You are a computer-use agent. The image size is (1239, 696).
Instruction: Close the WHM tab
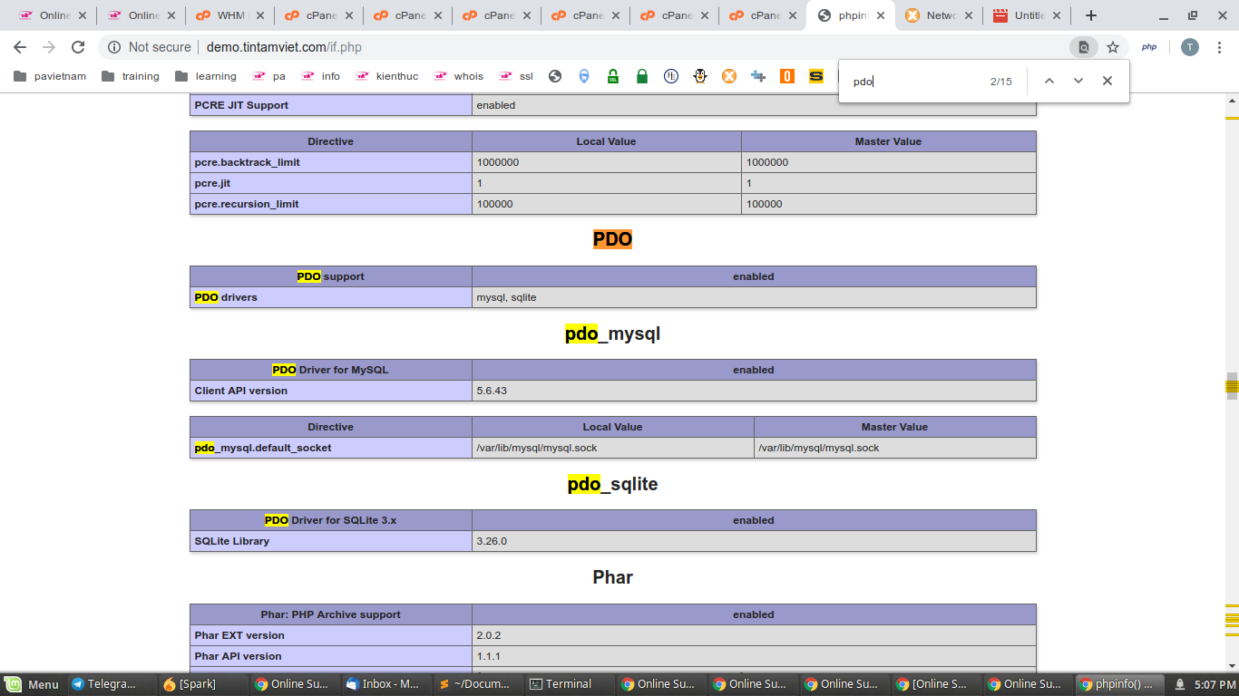click(259, 15)
